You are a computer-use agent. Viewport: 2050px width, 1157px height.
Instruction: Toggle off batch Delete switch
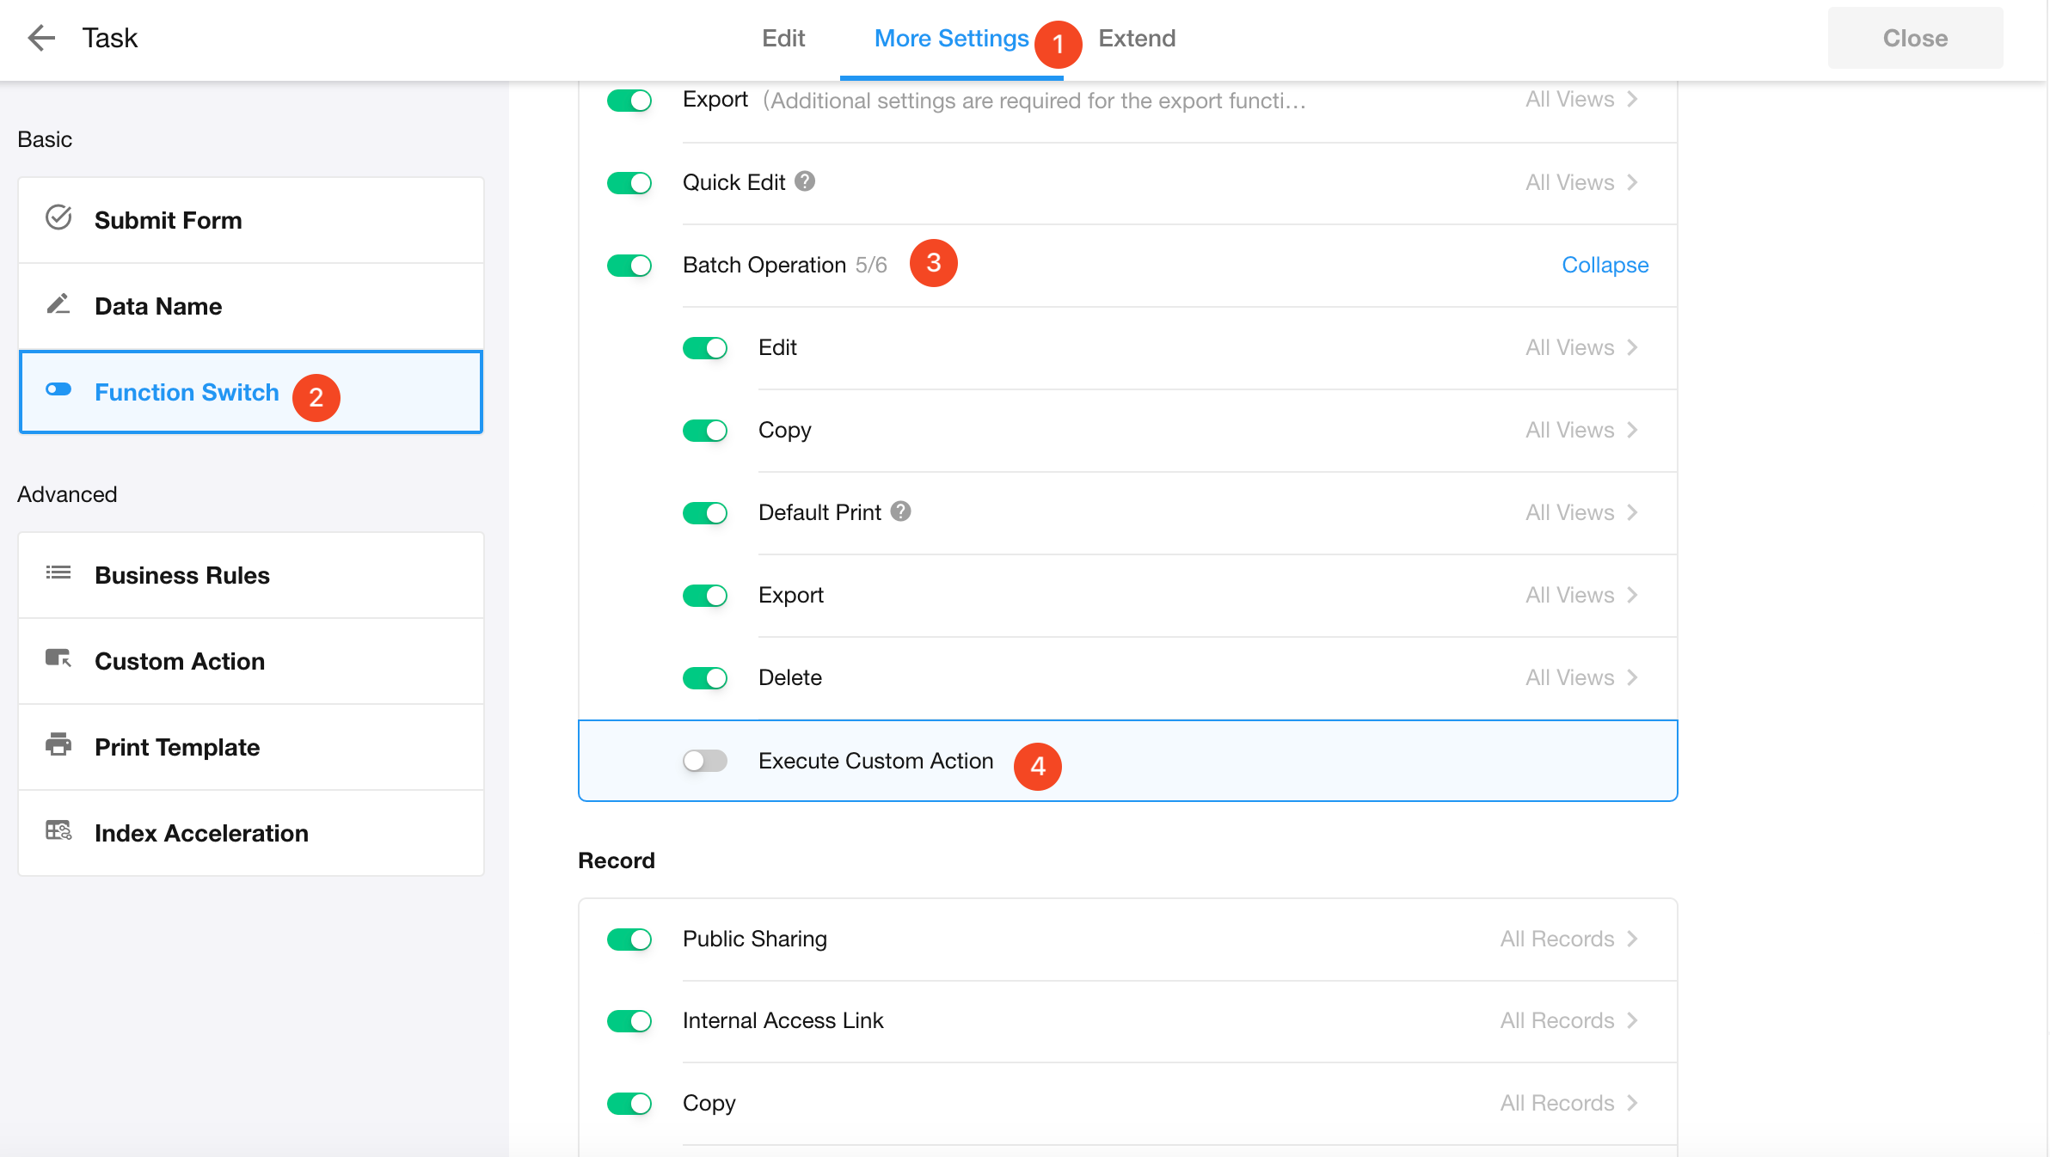[705, 678]
